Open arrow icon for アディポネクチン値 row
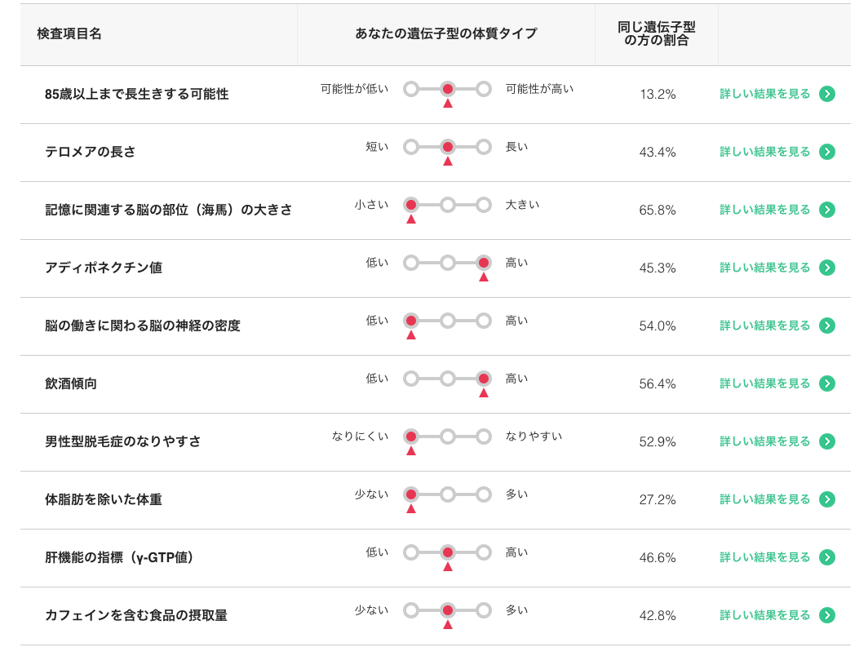Screen dimensions: 868x656 click(826, 268)
